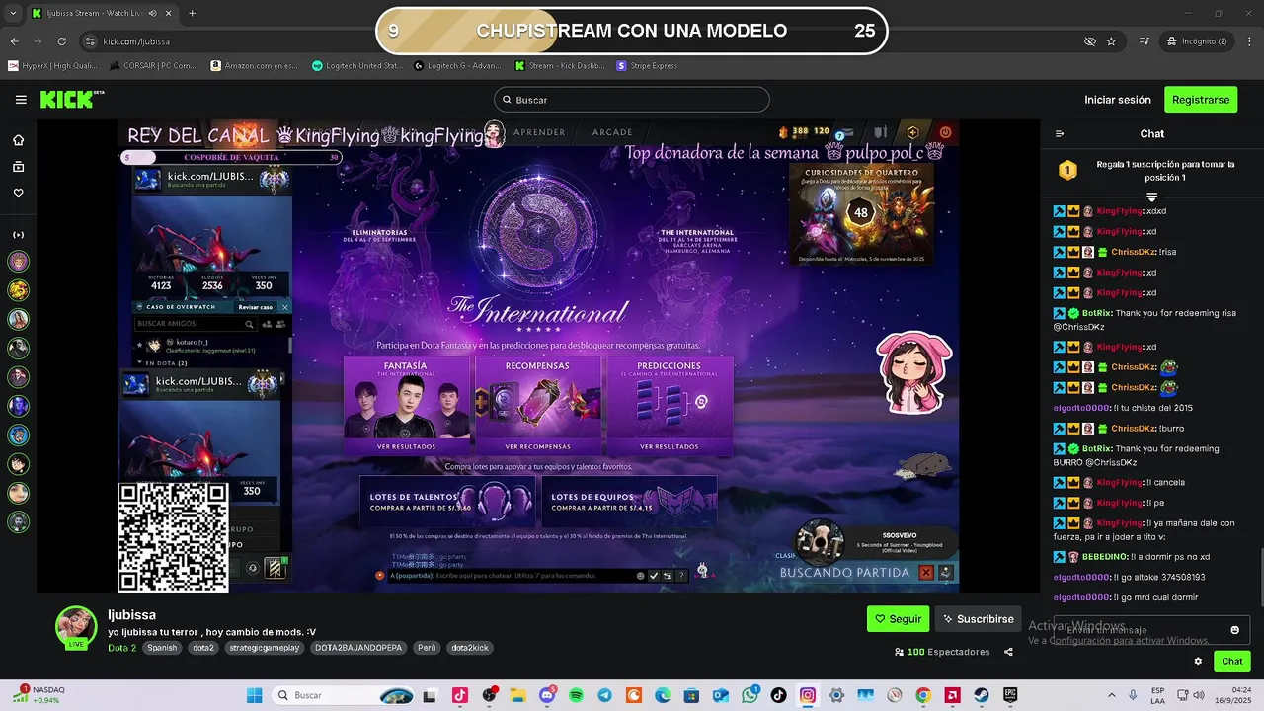Open the third-party cookies eye icon

pyautogui.click(x=1089, y=41)
